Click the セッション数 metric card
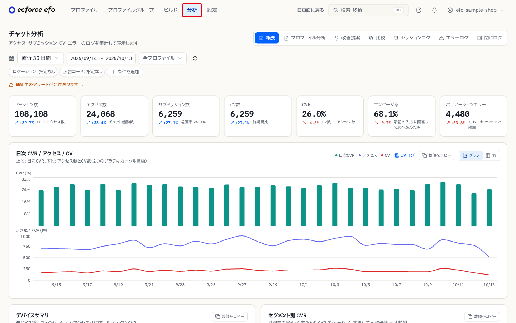The width and height of the screenshot is (516, 323). [42, 116]
